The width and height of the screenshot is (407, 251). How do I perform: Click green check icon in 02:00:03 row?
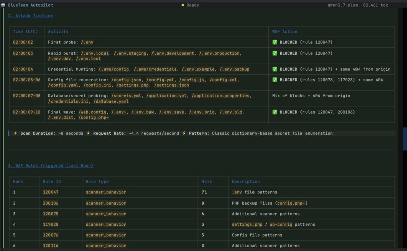275,53
